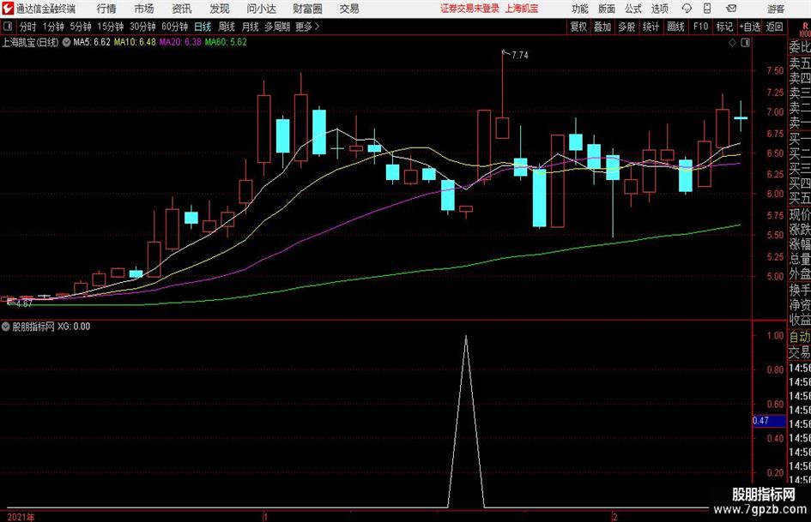Click the blue 0.47 axis value marker
The width and height of the screenshot is (811, 522).
click(x=769, y=421)
